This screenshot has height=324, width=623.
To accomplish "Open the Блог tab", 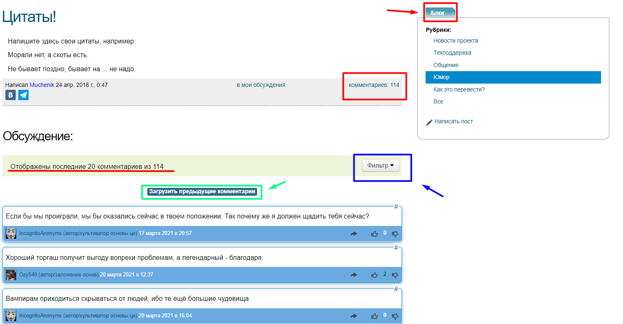I will pos(439,13).
